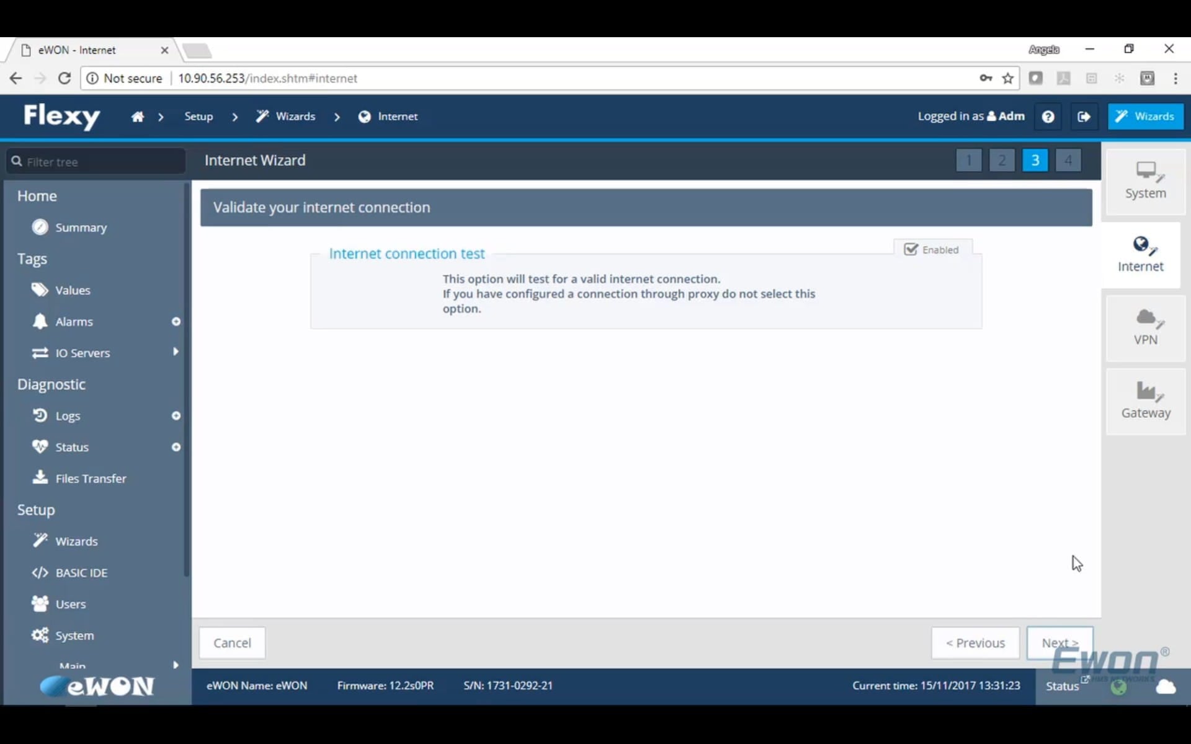Viewport: 1191px width, 744px height.
Task: Click the green globe status icon
Action: point(1119,687)
